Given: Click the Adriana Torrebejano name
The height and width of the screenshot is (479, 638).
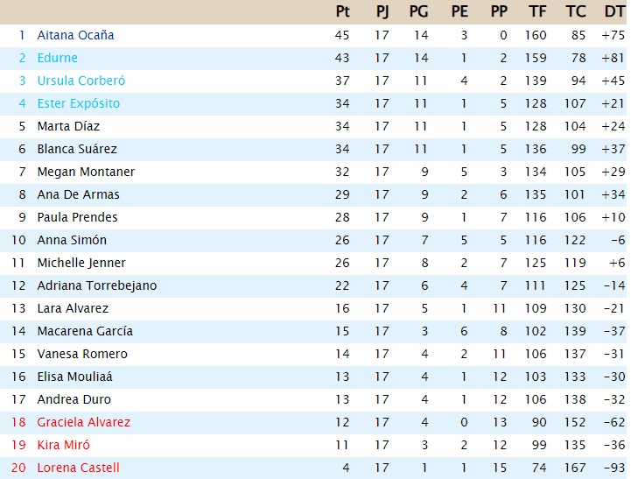Looking at the screenshot, I should [x=96, y=285].
